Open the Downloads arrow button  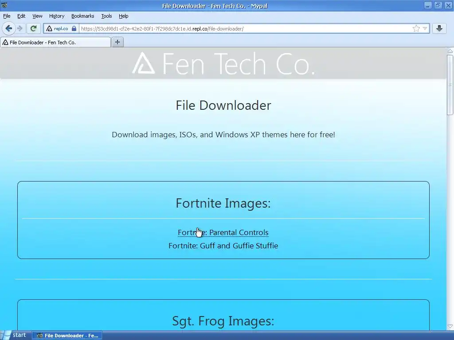pyautogui.click(x=439, y=28)
